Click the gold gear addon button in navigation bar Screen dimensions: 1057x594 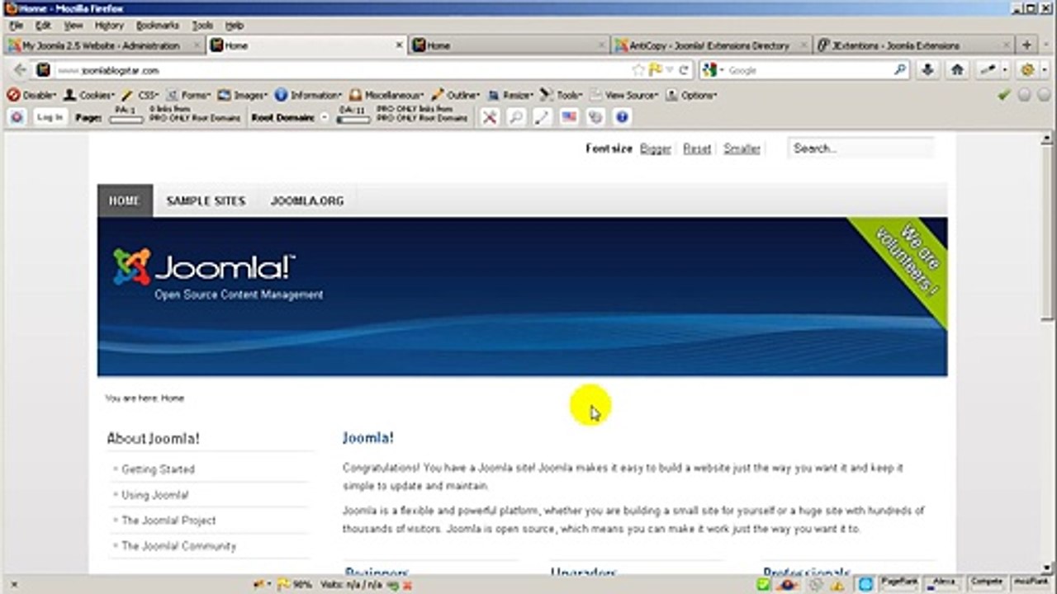[1028, 70]
